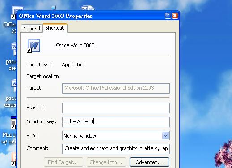Viewport: 232px width, 168px height.
Task: Click the Word icon in Properties dialog
Action: [34, 46]
